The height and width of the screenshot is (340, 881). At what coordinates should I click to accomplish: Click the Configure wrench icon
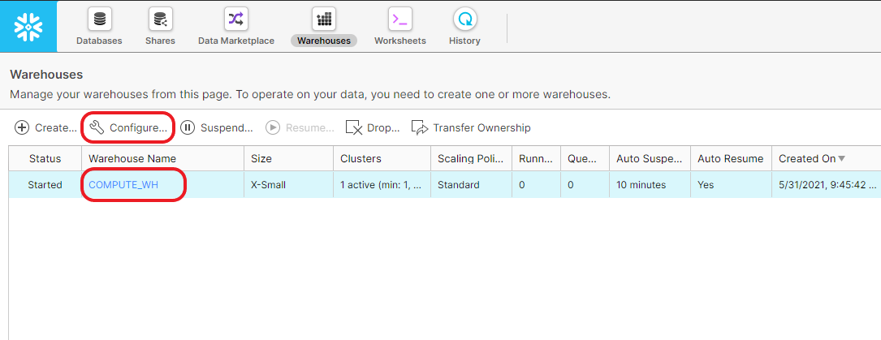pyautogui.click(x=97, y=127)
